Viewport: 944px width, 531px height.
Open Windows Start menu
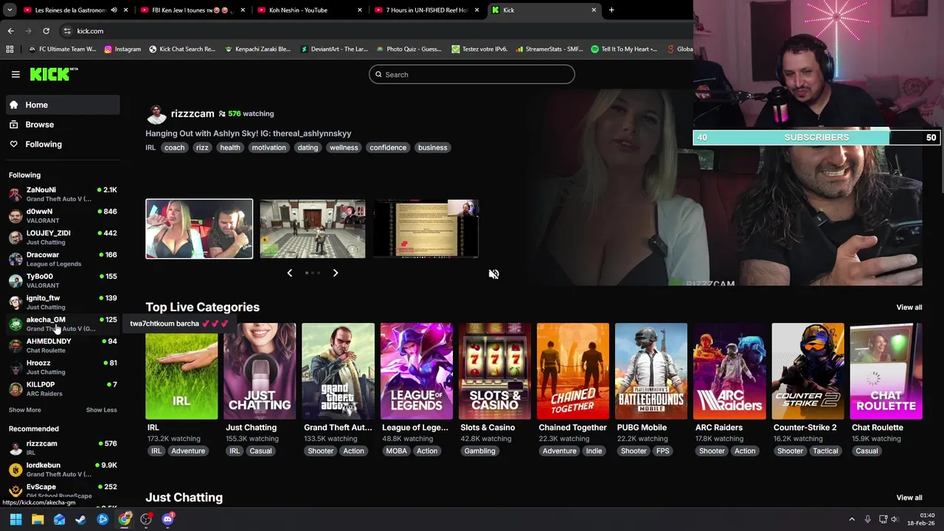(x=15, y=519)
